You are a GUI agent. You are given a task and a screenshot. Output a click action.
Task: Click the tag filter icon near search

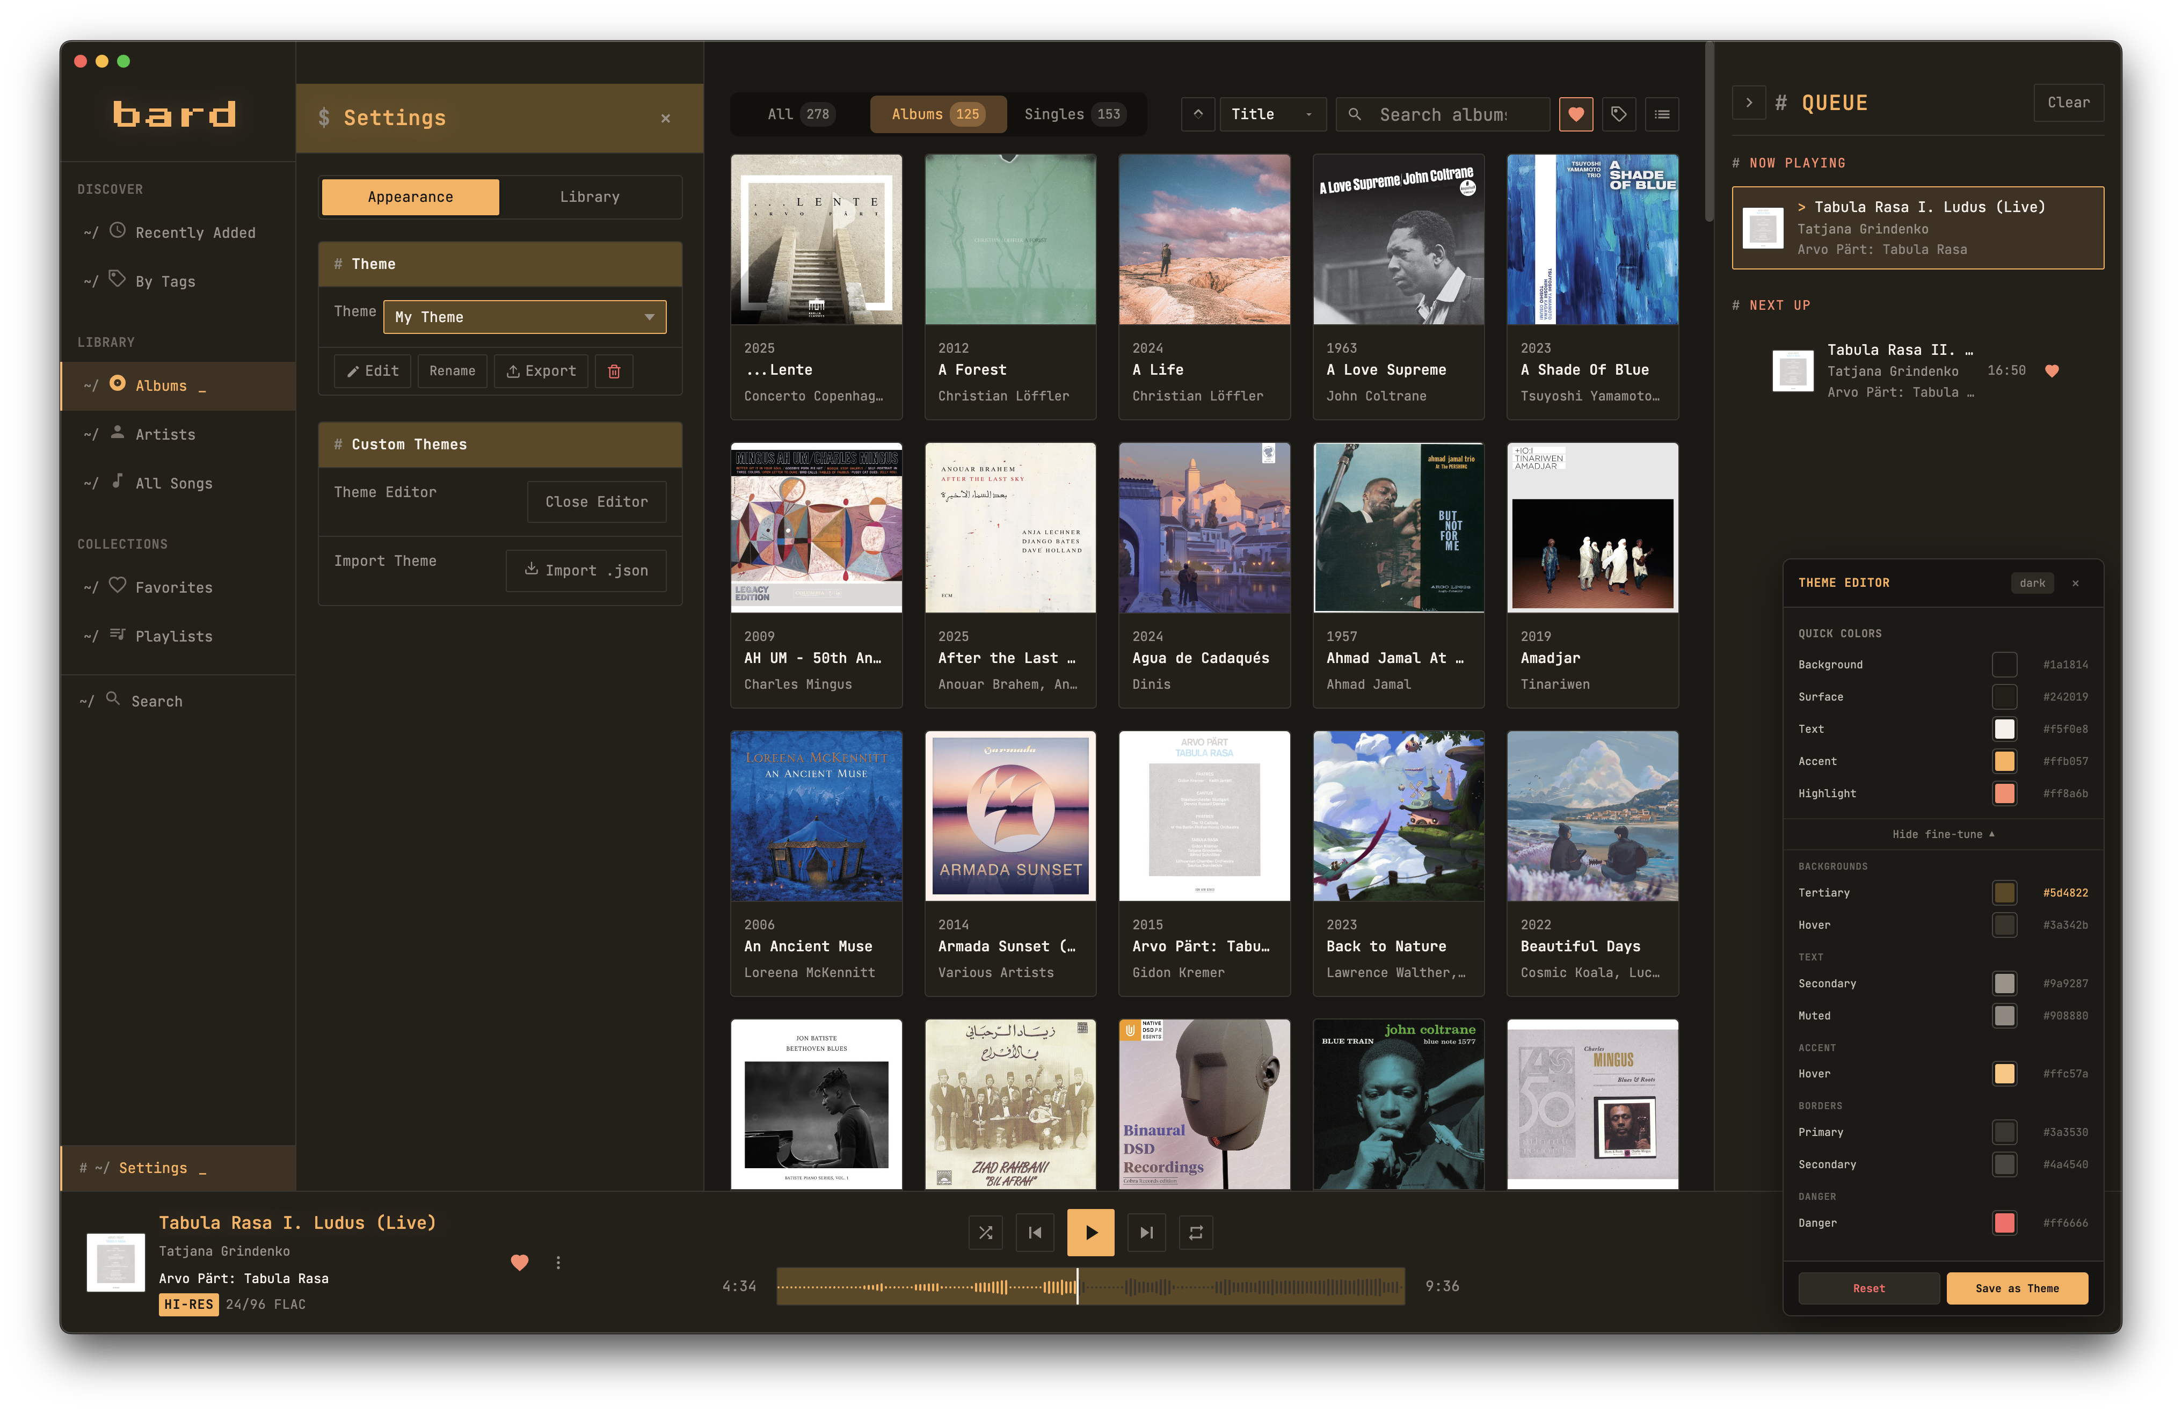(1619, 114)
